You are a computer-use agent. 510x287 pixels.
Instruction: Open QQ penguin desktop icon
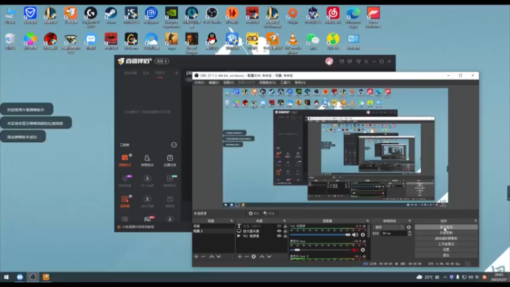212,41
